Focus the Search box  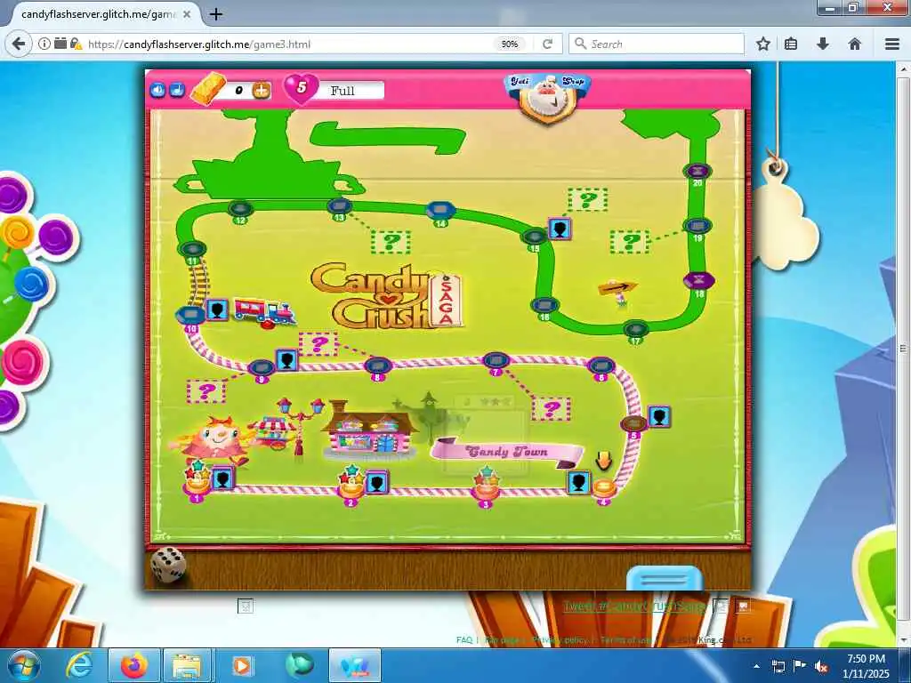pyautogui.click(x=657, y=44)
